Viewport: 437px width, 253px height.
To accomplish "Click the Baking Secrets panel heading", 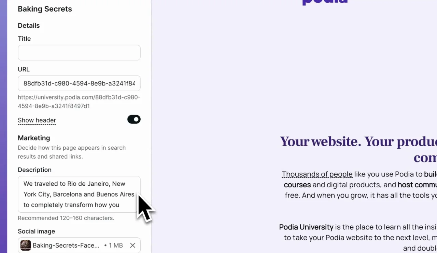I will (45, 9).
